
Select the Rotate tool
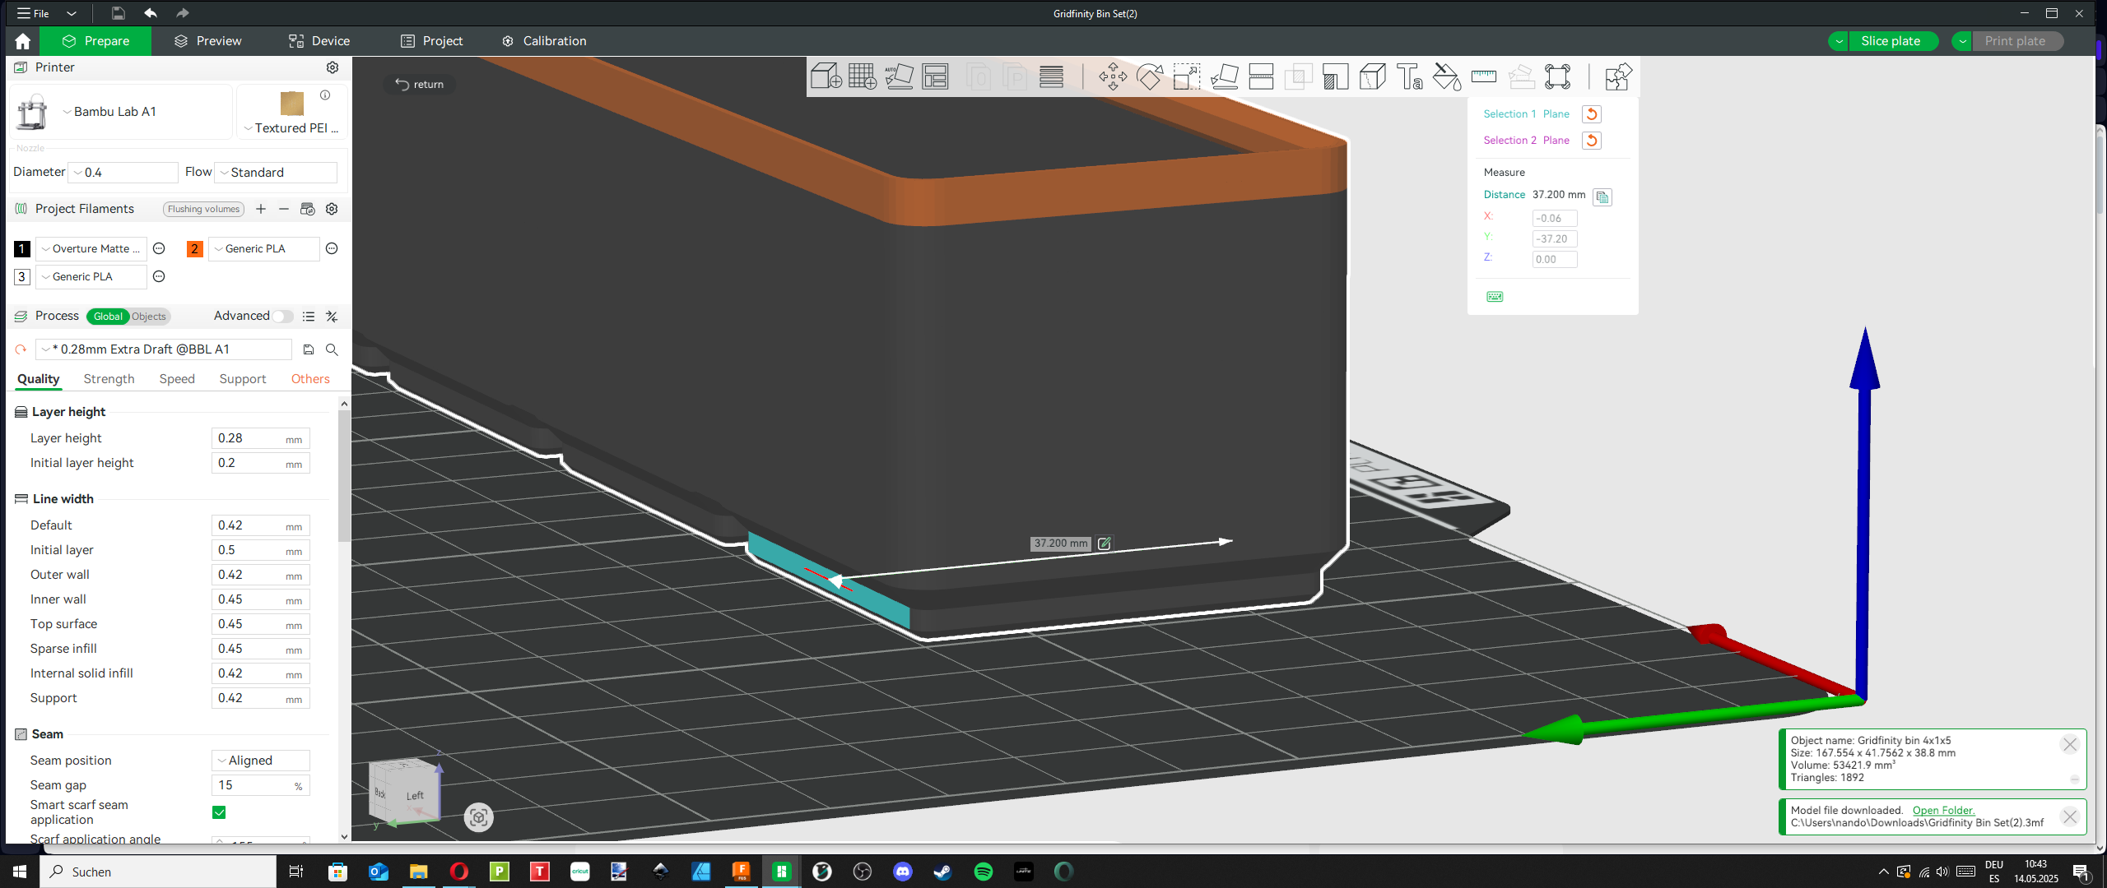pyautogui.click(x=1150, y=76)
